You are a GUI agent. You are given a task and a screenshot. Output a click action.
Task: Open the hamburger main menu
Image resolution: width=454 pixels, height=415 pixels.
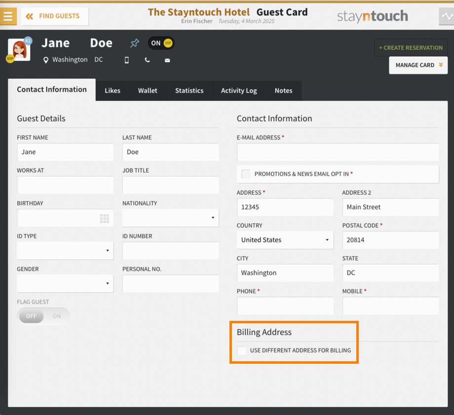[x=8, y=16]
